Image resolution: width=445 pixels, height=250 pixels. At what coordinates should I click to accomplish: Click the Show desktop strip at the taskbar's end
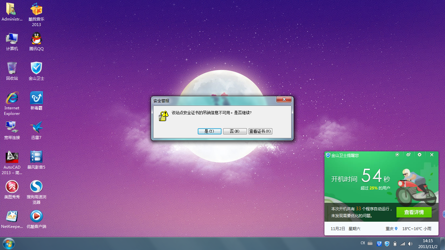[x=442, y=243]
